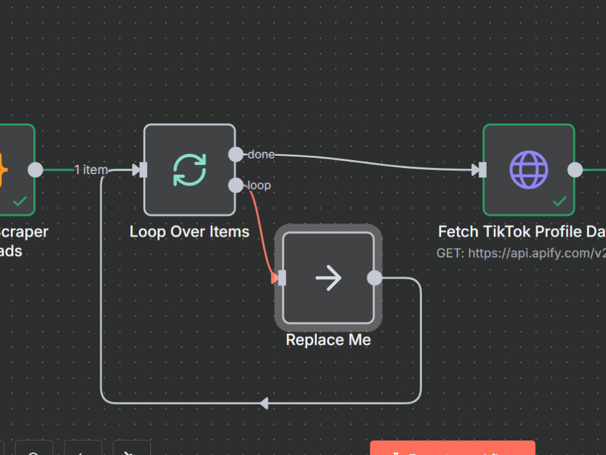Select the Loop Over Items node icon
Viewport: 606px width, 455px height.
189,170
